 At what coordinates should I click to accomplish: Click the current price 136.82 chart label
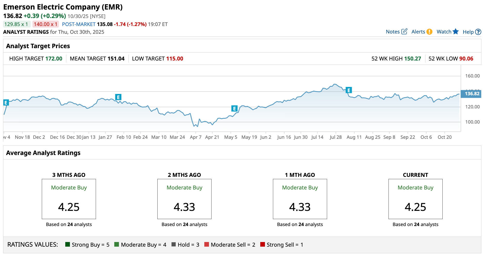tap(472, 94)
